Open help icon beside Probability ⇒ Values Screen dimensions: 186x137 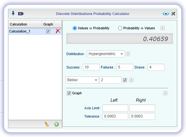[x=163, y=28]
